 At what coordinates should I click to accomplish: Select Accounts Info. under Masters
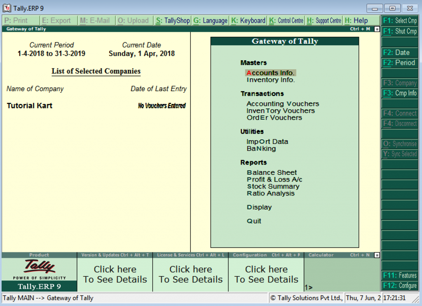point(270,73)
